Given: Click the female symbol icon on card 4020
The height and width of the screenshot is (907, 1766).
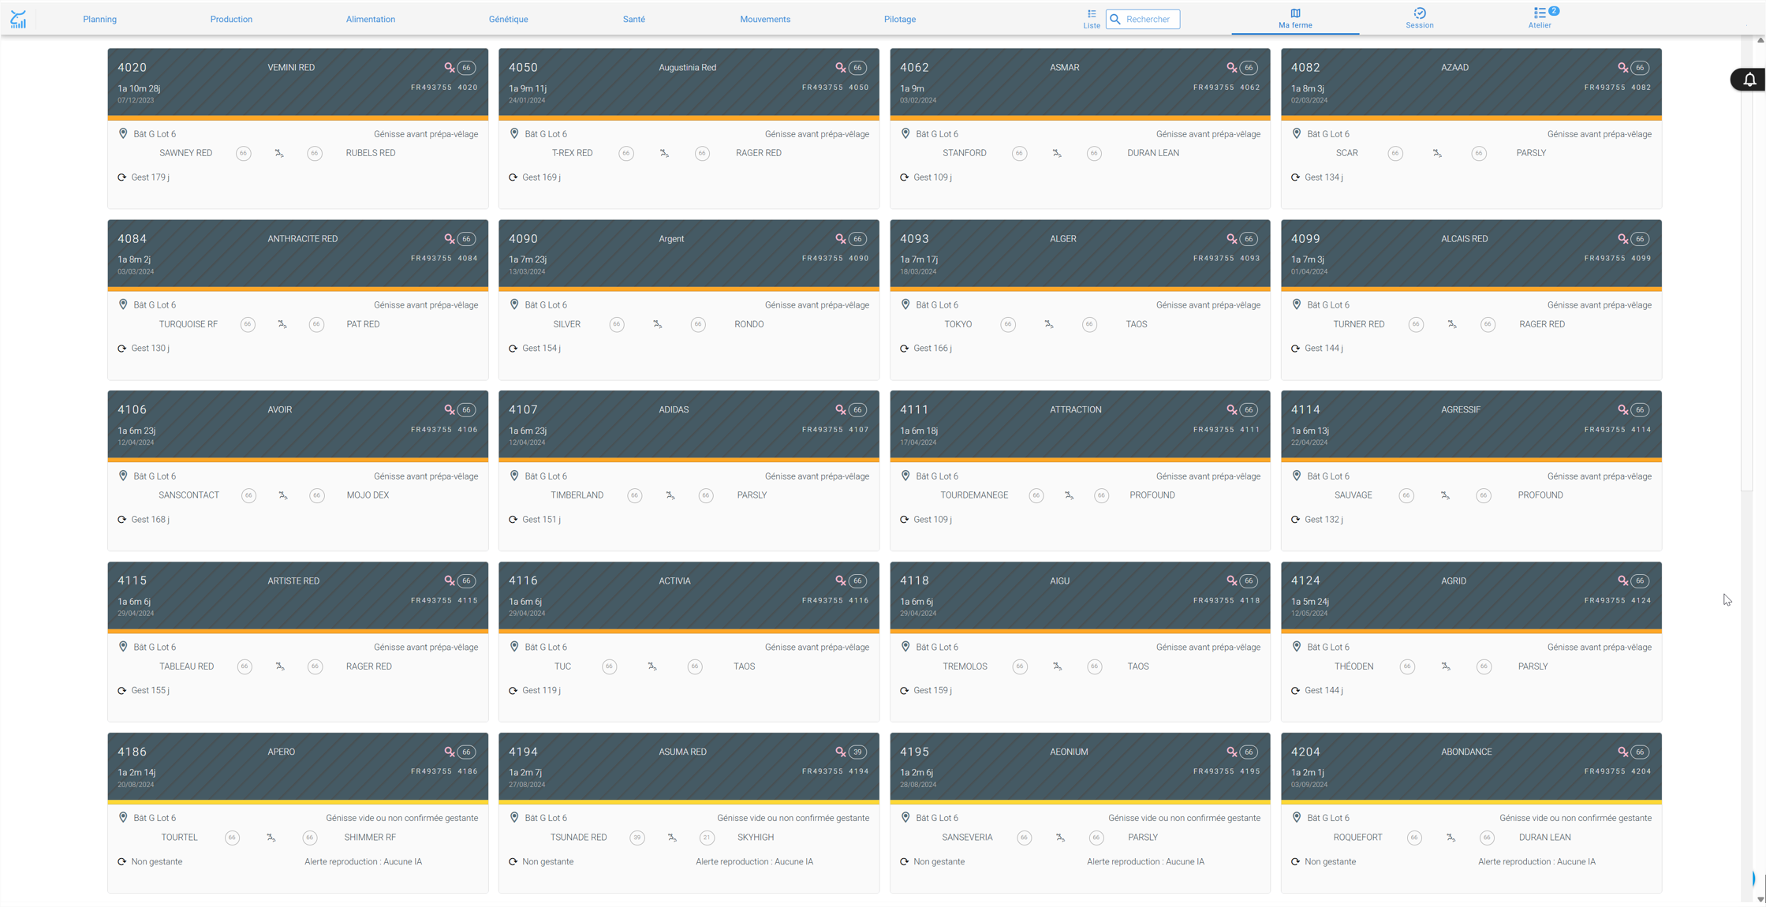Looking at the screenshot, I should click(x=449, y=68).
